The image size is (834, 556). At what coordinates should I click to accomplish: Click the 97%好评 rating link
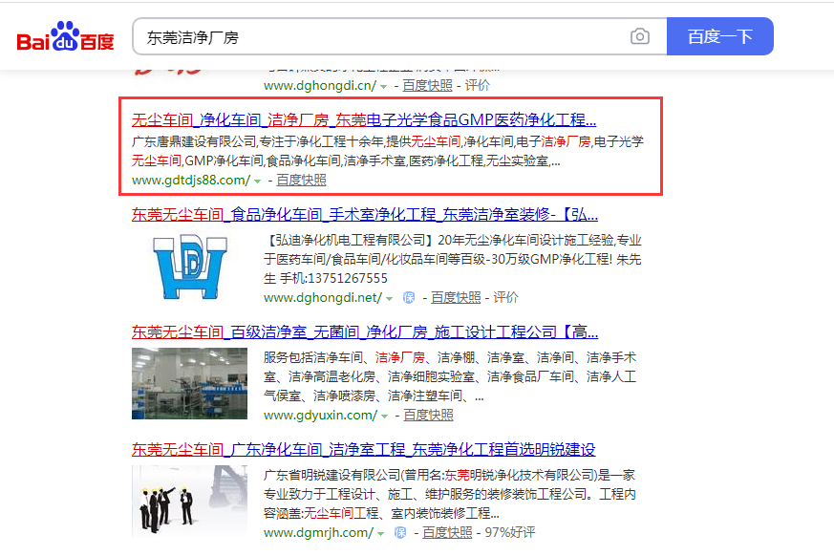point(510,533)
